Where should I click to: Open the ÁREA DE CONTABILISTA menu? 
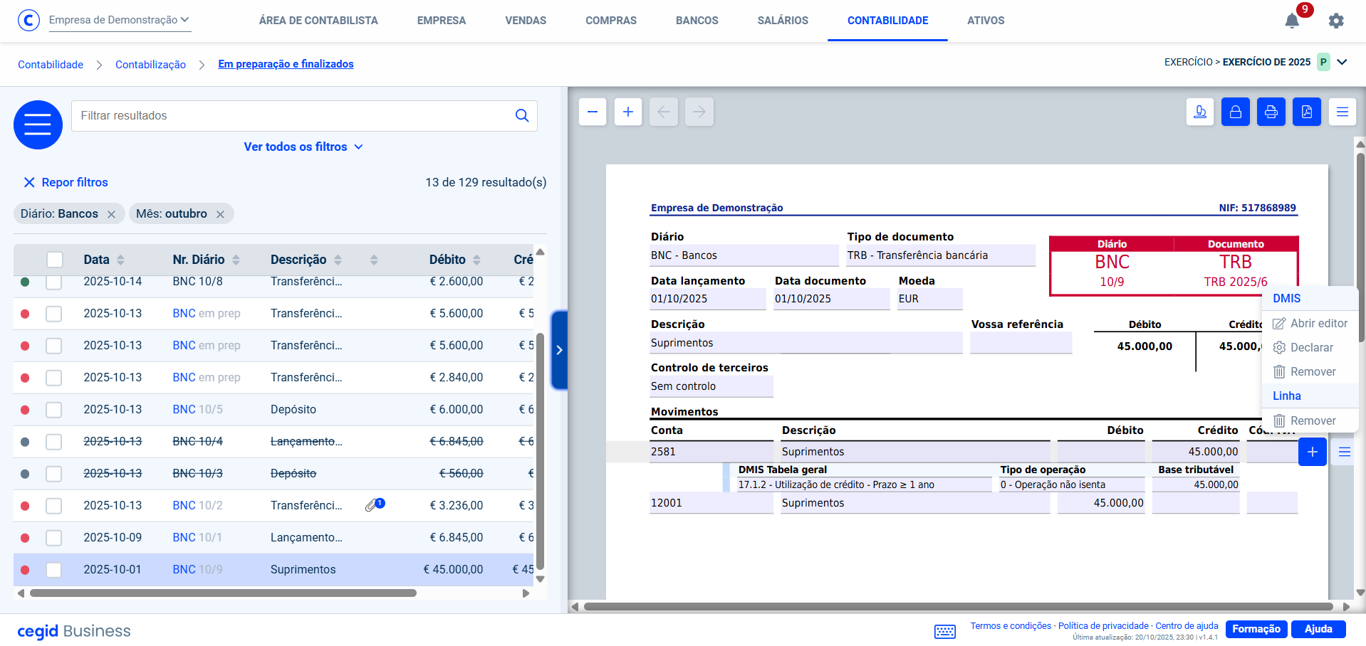click(x=318, y=21)
